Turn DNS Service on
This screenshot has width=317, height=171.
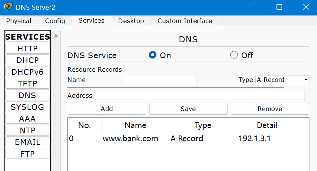click(153, 55)
